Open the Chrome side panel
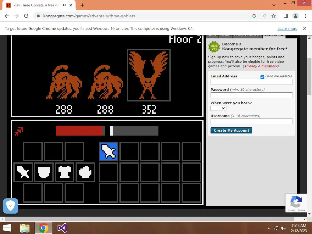The width and height of the screenshot is (312, 234). tap(286, 16)
